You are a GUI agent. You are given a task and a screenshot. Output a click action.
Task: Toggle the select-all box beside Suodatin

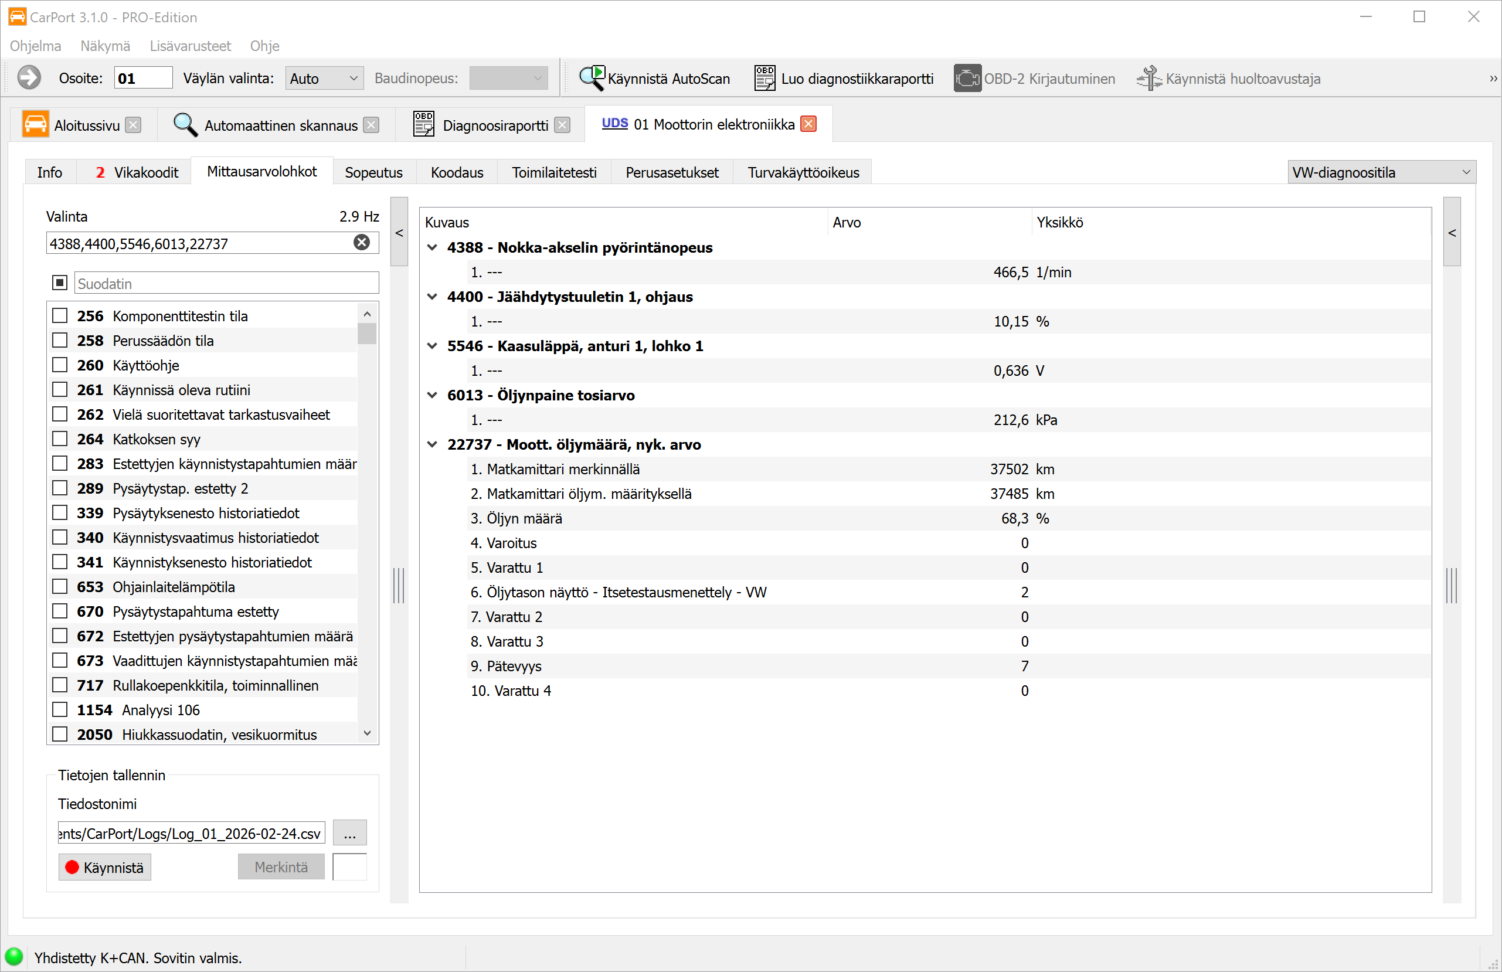pos(60,283)
